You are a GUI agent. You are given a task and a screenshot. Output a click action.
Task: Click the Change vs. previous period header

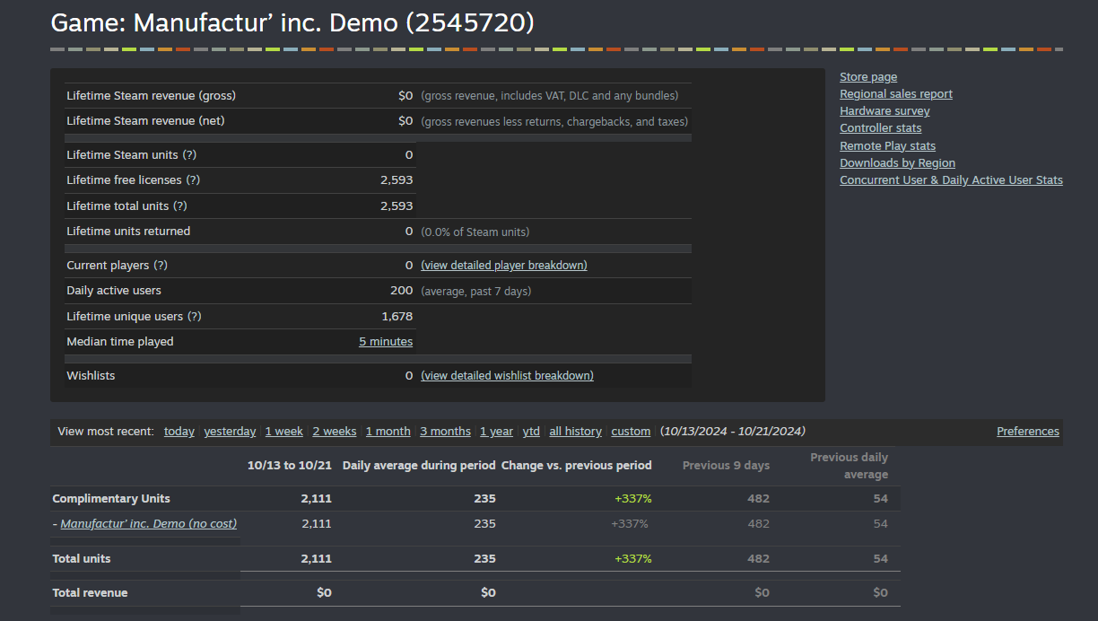click(x=577, y=466)
